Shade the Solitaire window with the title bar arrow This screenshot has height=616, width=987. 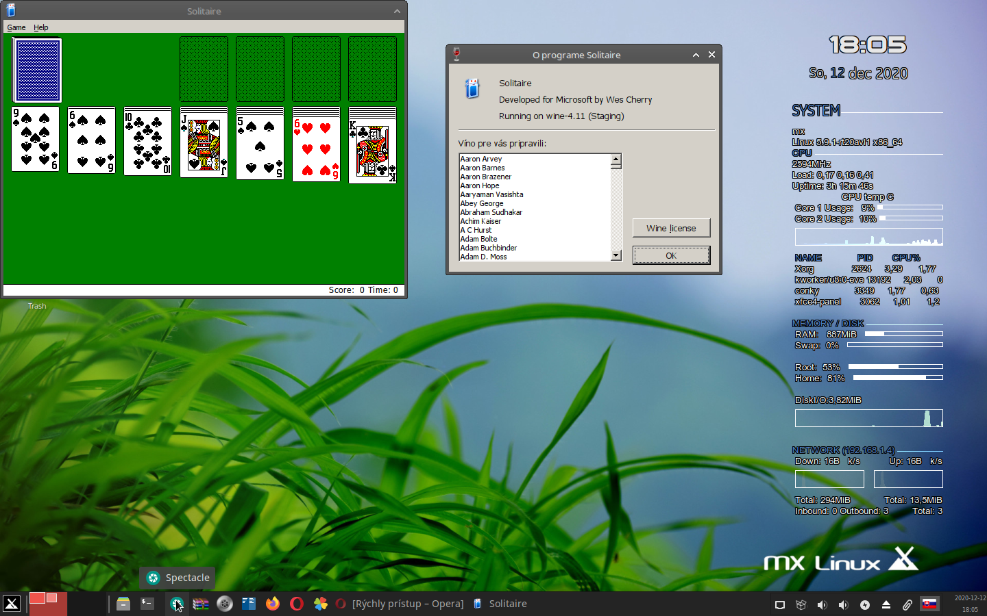pyautogui.click(x=397, y=11)
